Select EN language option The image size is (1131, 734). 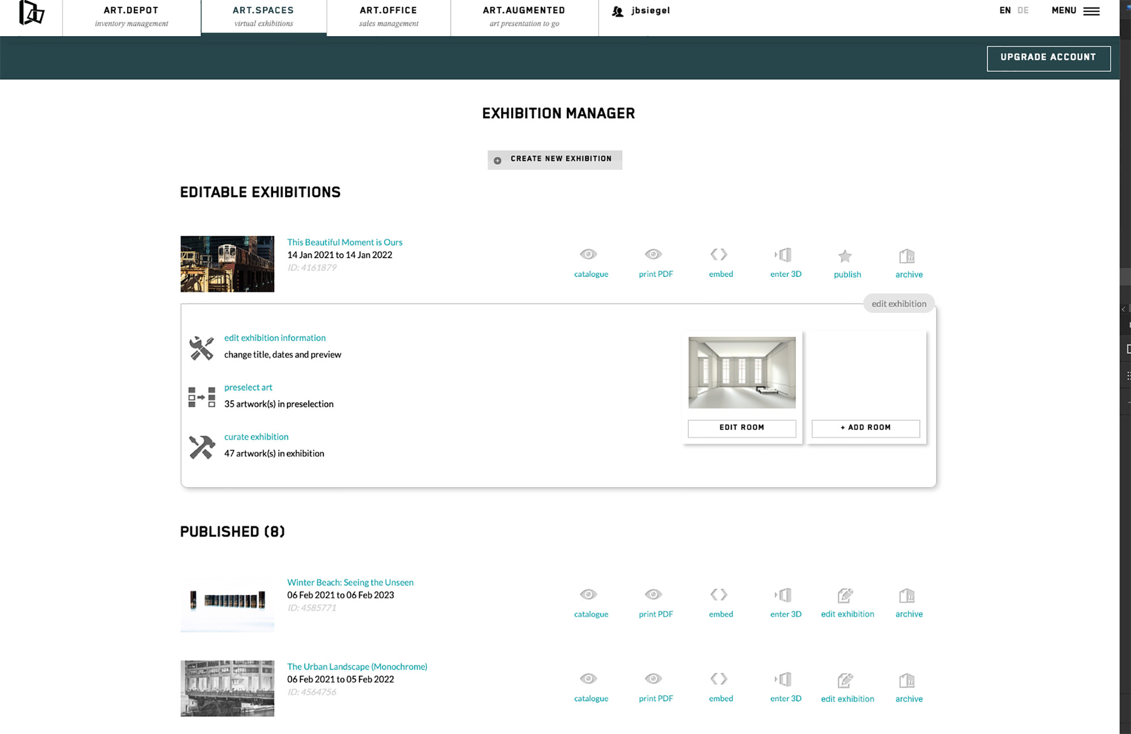coord(1005,11)
